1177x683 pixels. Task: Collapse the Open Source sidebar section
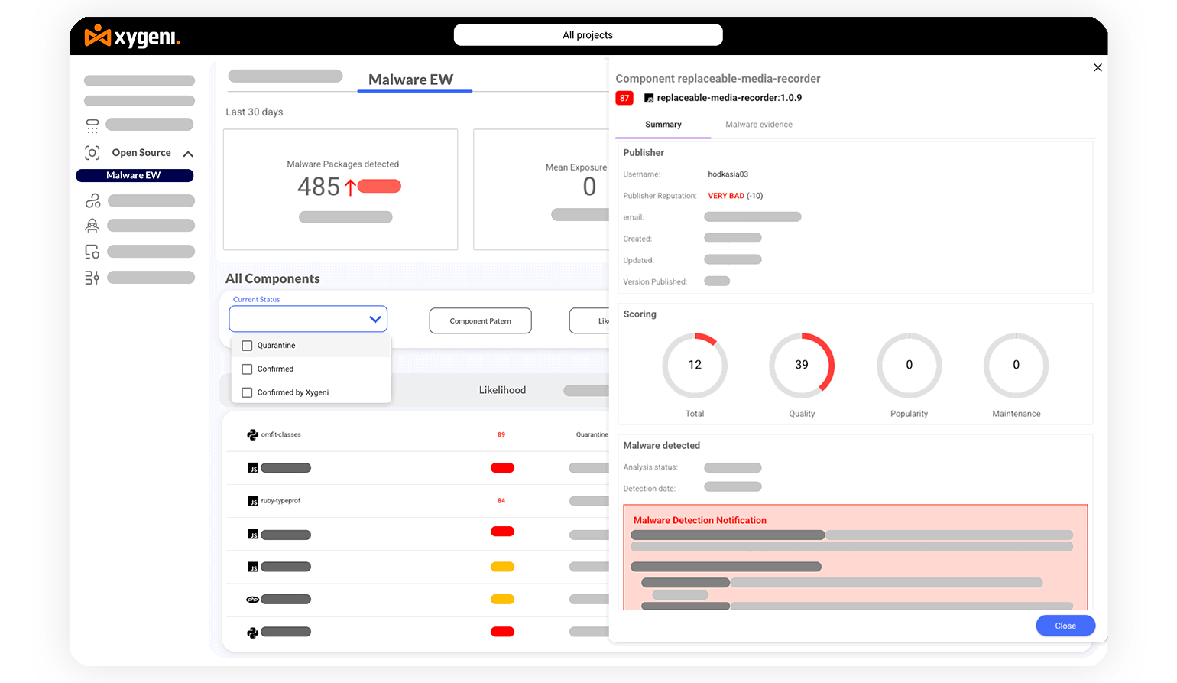(x=188, y=154)
